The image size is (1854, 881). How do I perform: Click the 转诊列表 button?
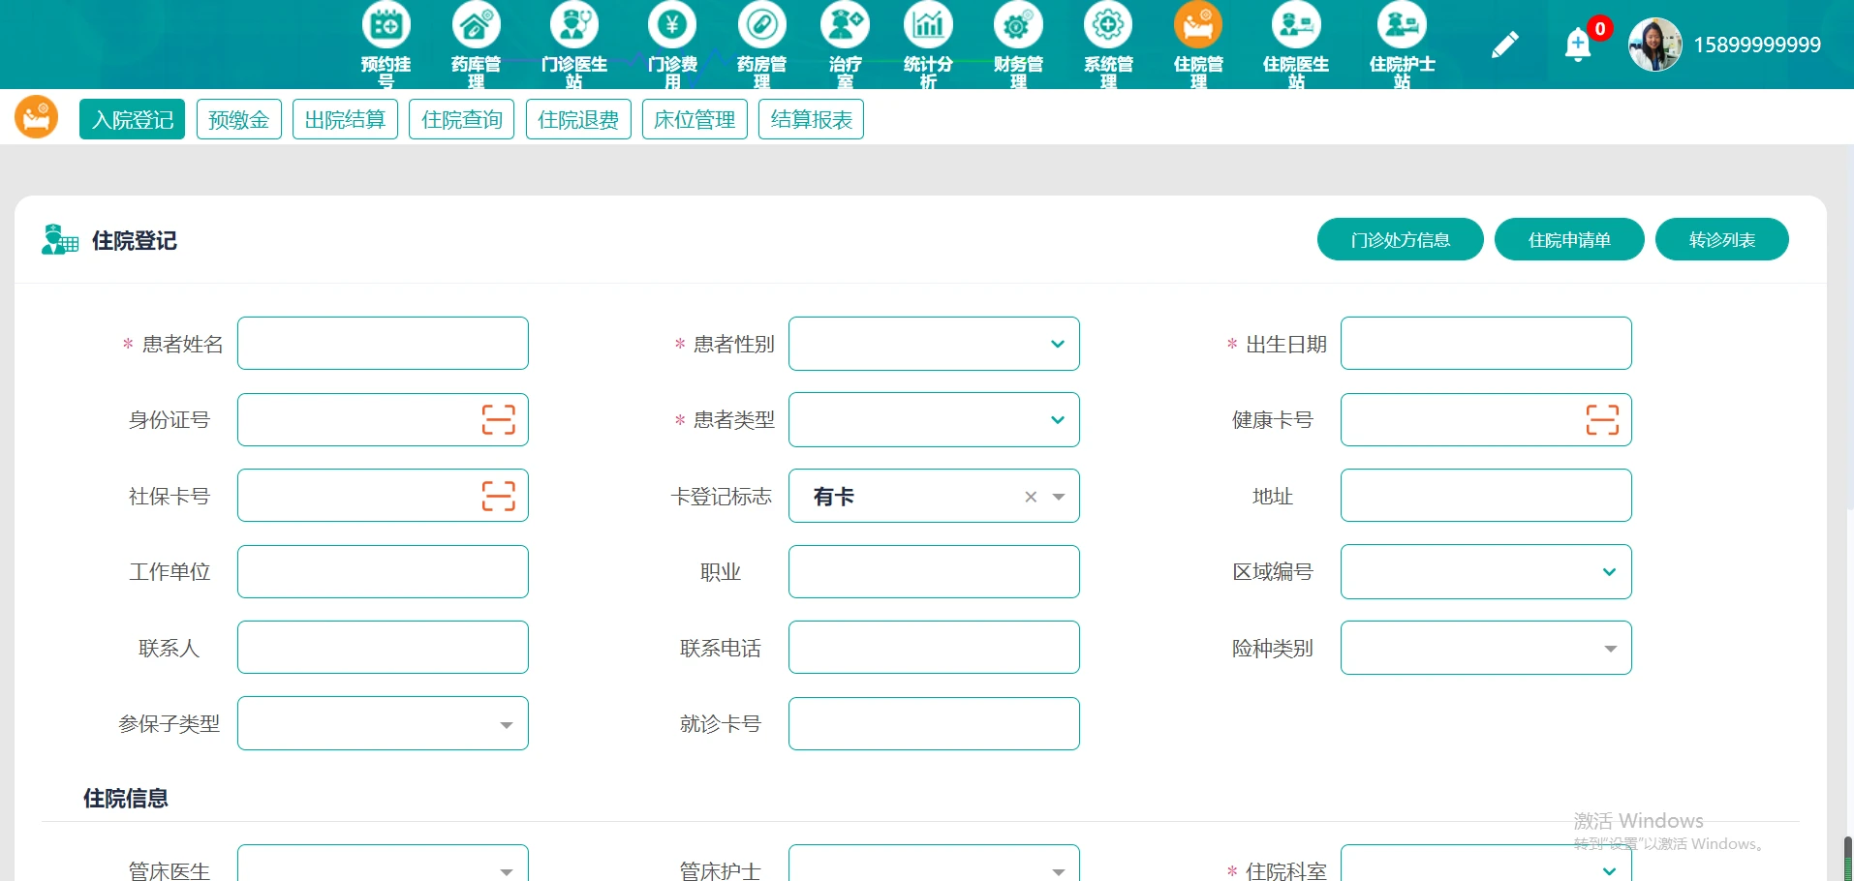1722,239
